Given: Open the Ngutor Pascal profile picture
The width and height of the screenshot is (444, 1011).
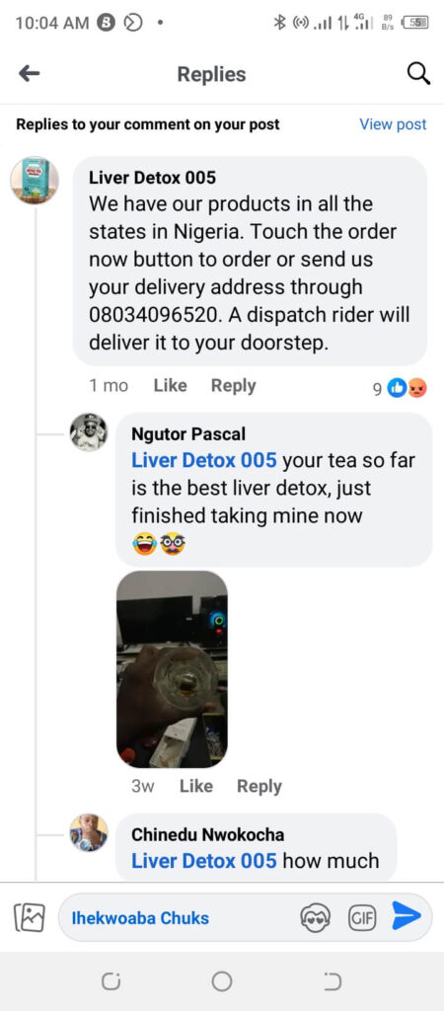Looking at the screenshot, I should tap(88, 432).
